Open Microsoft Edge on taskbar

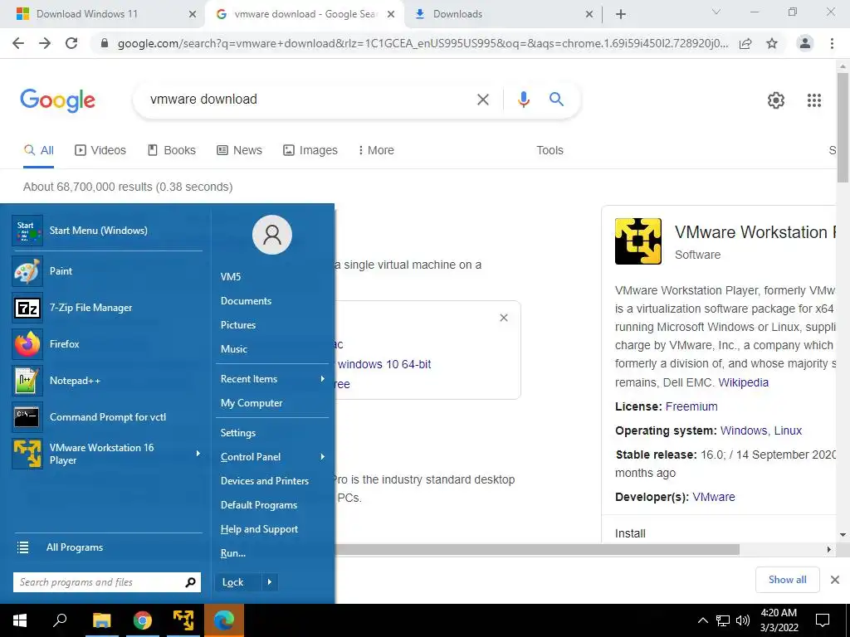coord(224,620)
